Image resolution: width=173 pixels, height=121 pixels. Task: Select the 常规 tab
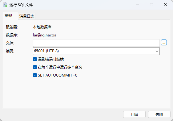click(8, 16)
